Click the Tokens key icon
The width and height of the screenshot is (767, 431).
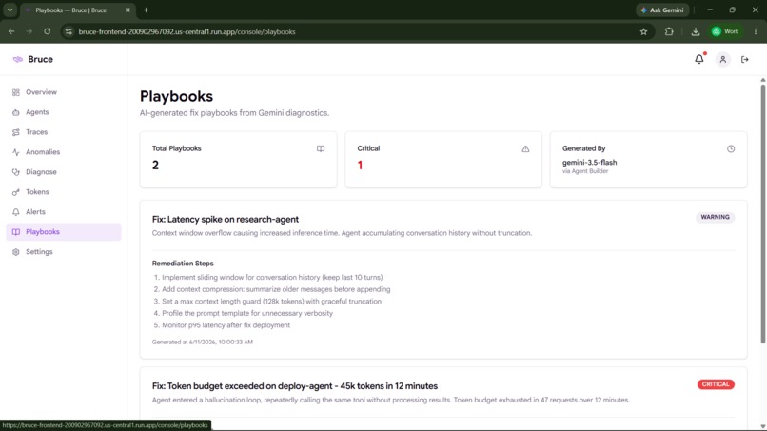tap(15, 192)
